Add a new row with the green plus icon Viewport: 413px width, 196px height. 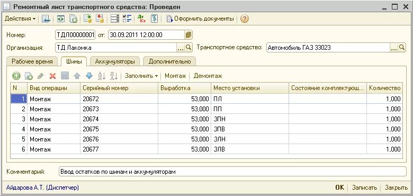[x=16, y=76]
